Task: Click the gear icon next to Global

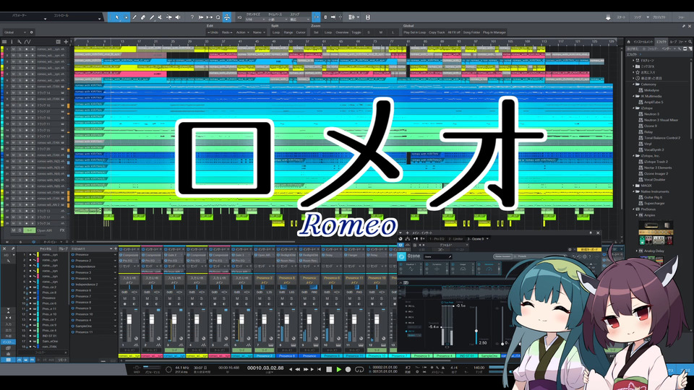Action: pyautogui.click(x=31, y=32)
